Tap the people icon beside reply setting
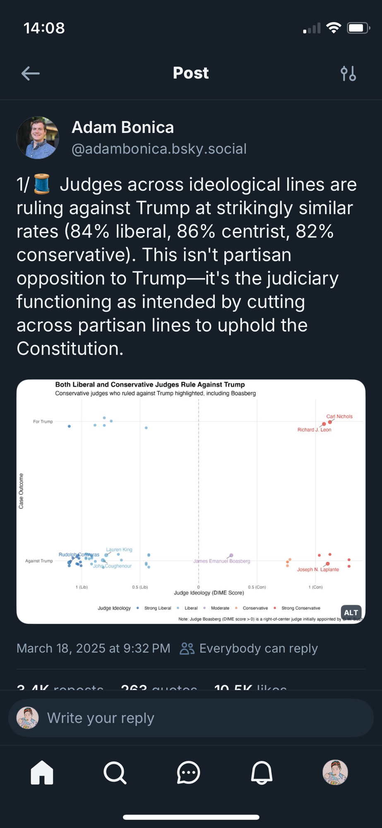 coord(187,648)
